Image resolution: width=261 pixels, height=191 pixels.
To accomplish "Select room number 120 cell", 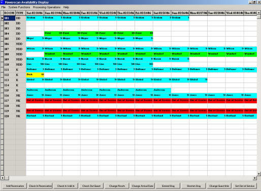I will [10, 116].
